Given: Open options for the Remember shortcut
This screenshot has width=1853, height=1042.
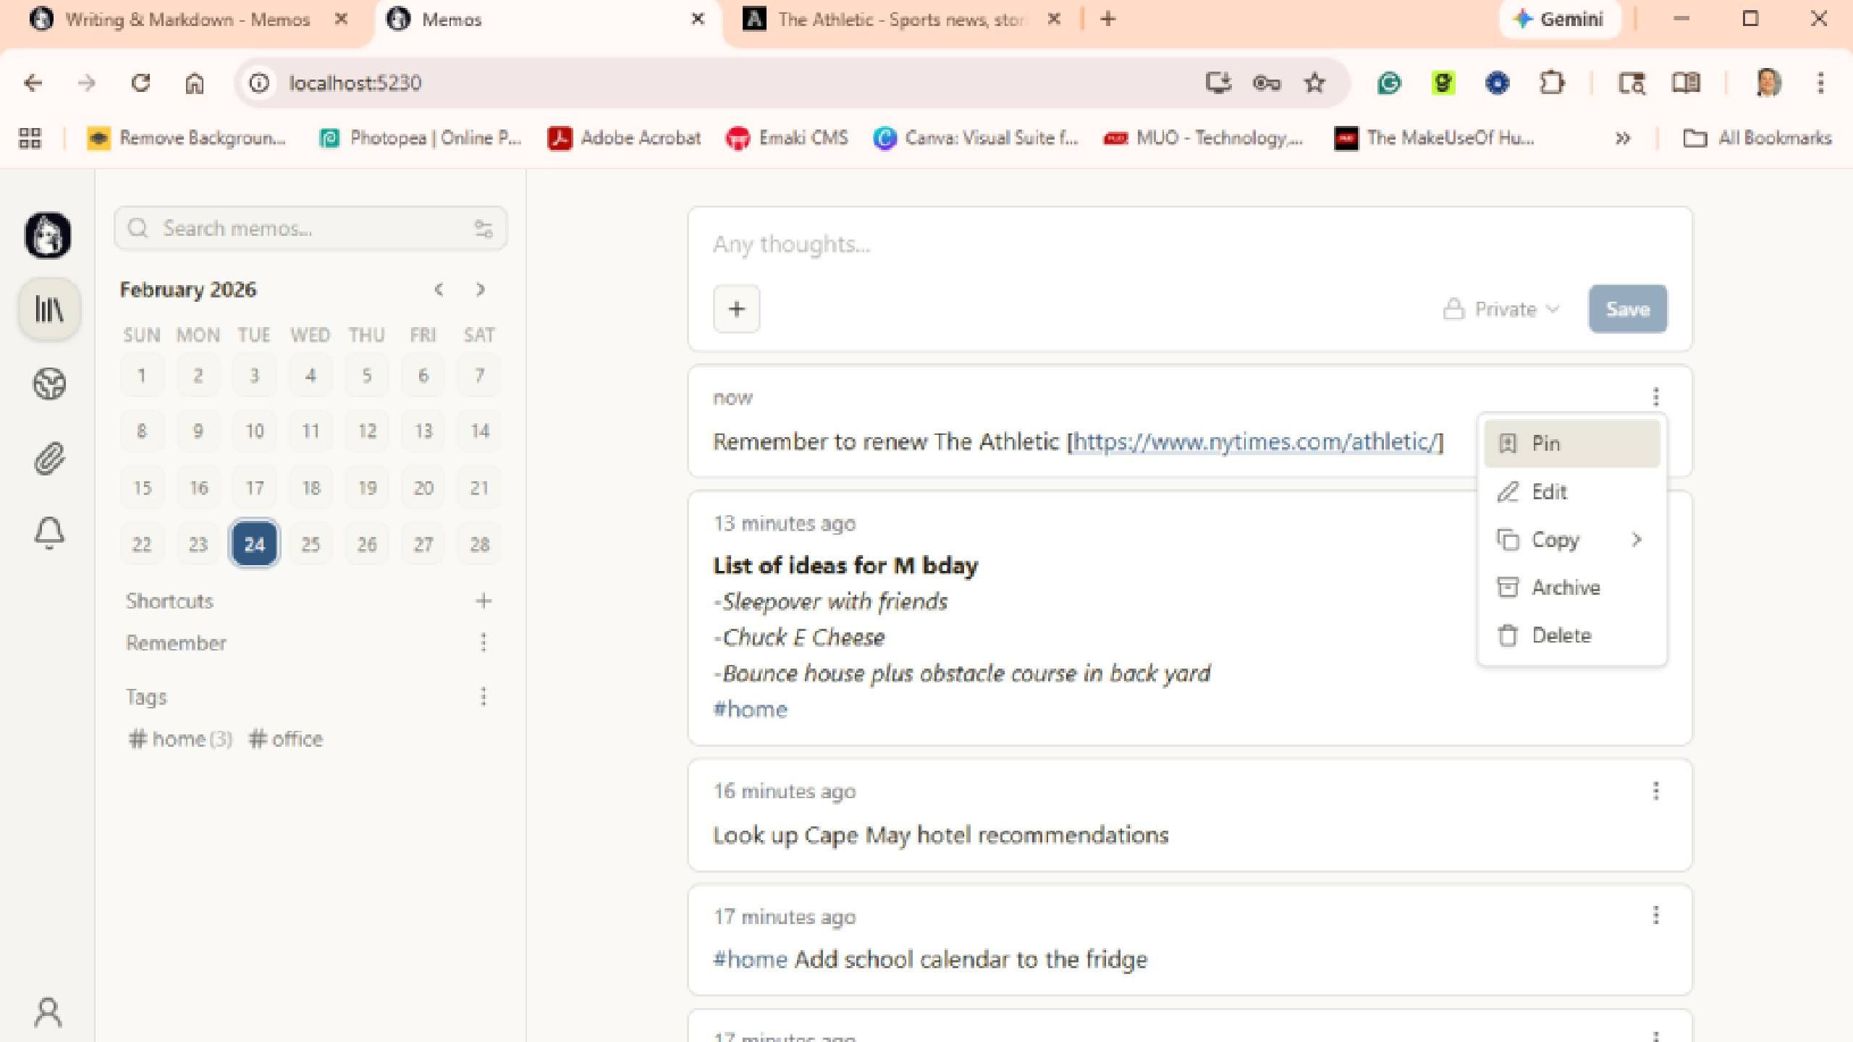Looking at the screenshot, I should pyautogui.click(x=484, y=642).
